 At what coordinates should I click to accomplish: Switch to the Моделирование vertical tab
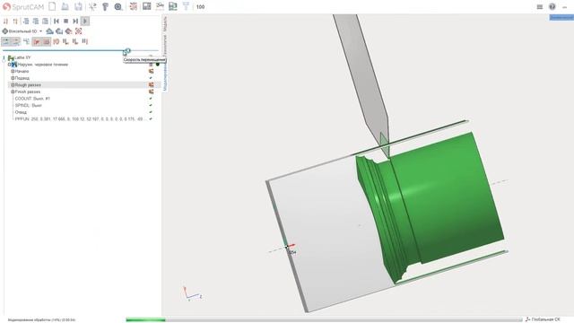(165, 76)
